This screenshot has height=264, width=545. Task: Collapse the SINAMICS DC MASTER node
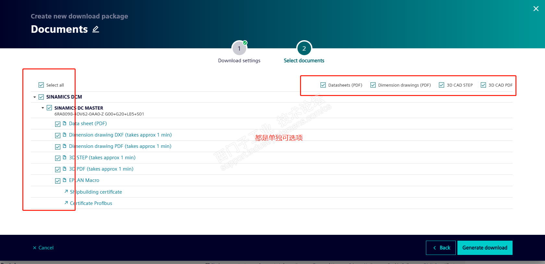pyautogui.click(x=43, y=108)
